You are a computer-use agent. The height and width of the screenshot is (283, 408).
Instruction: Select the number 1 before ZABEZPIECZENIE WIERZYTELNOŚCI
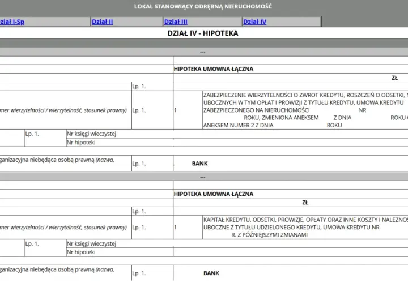coord(175,110)
